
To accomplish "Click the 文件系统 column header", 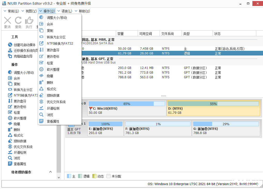I will tap(171, 34).
